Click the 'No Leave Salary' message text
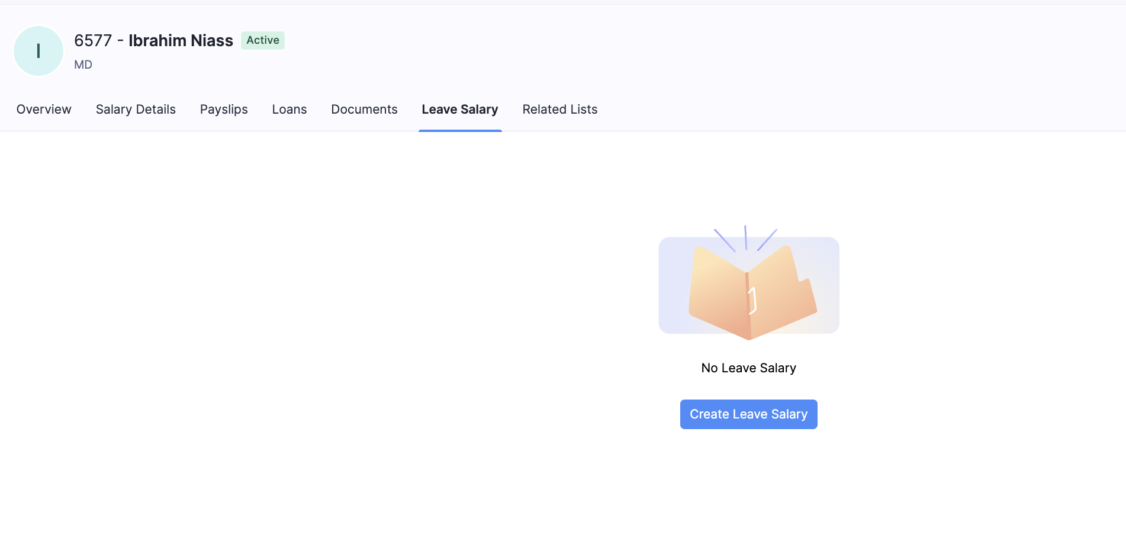The image size is (1126, 541). pyautogui.click(x=748, y=368)
